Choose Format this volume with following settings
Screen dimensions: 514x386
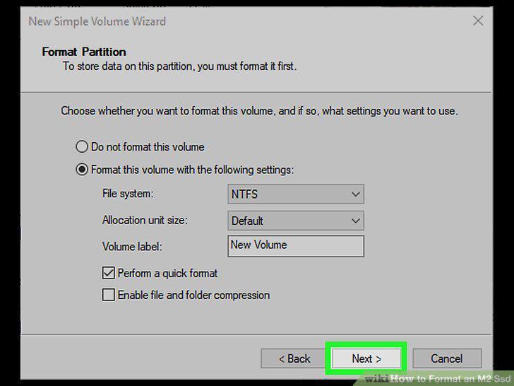(x=82, y=170)
